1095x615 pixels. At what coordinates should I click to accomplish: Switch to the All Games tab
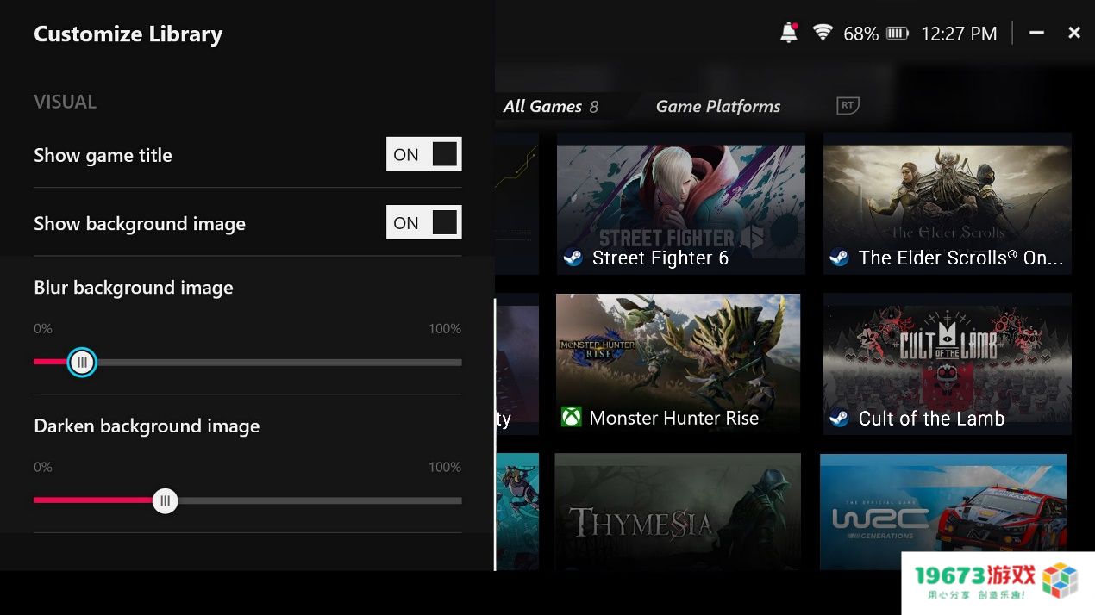(x=550, y=106)
